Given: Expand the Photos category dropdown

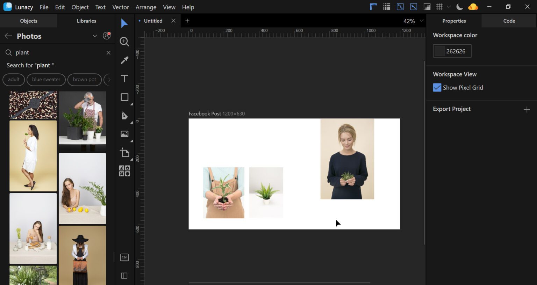Looking at the screenshot, I should pyautogui.click(x=95, y=36).
